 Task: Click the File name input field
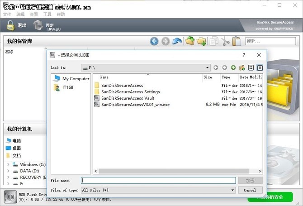pos(158,180)
